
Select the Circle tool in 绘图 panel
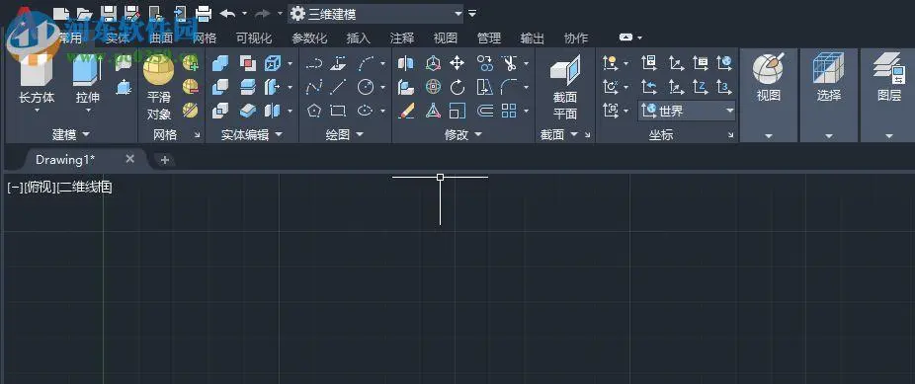pos(366,88)
